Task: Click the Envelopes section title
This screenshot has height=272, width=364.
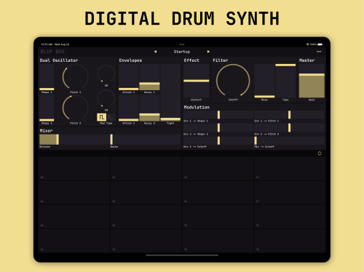Action: coord(130,60)
